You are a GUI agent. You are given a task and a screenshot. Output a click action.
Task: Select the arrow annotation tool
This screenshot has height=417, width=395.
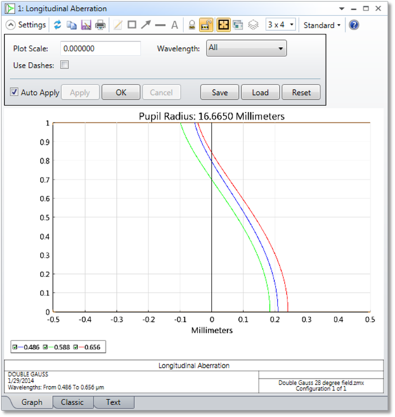coord(145,25)
